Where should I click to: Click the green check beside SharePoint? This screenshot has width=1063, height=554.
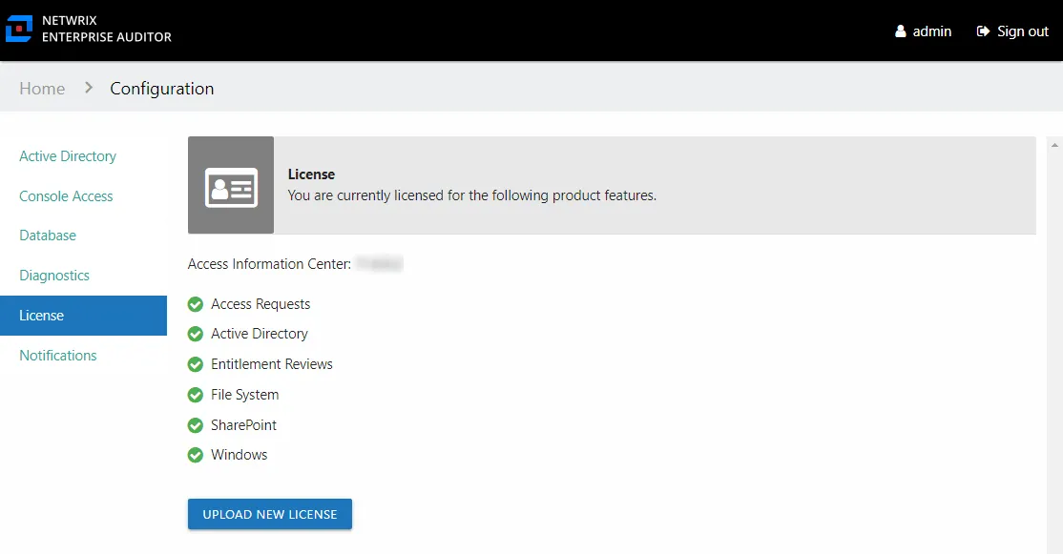click(x=196, y=425)
